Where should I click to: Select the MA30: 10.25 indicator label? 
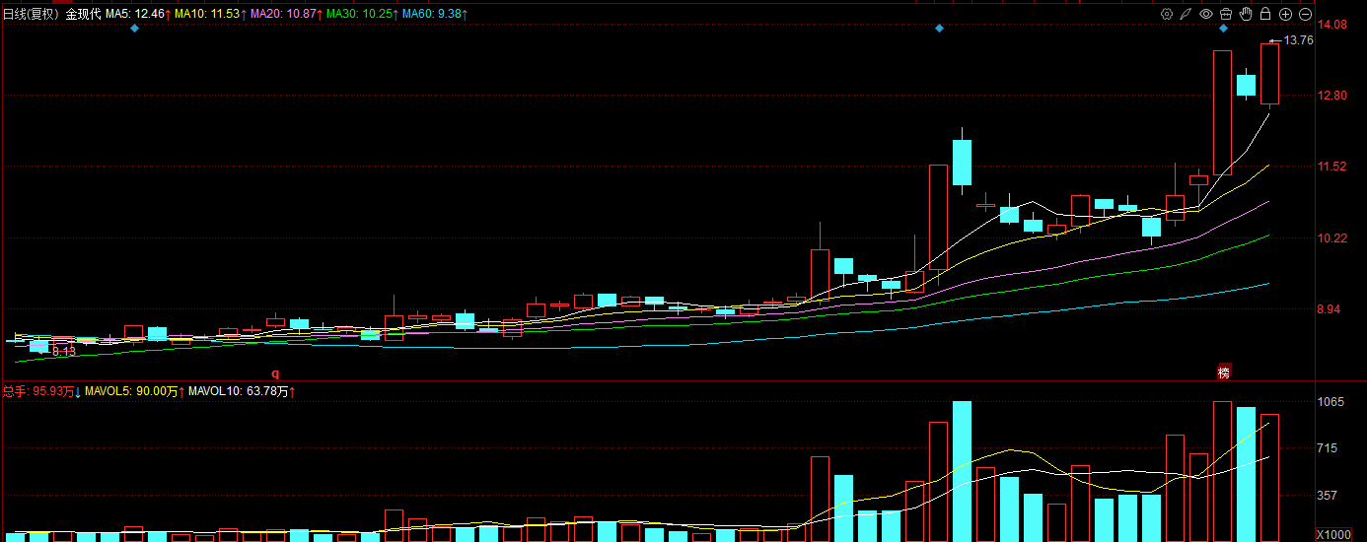(361, 14)
